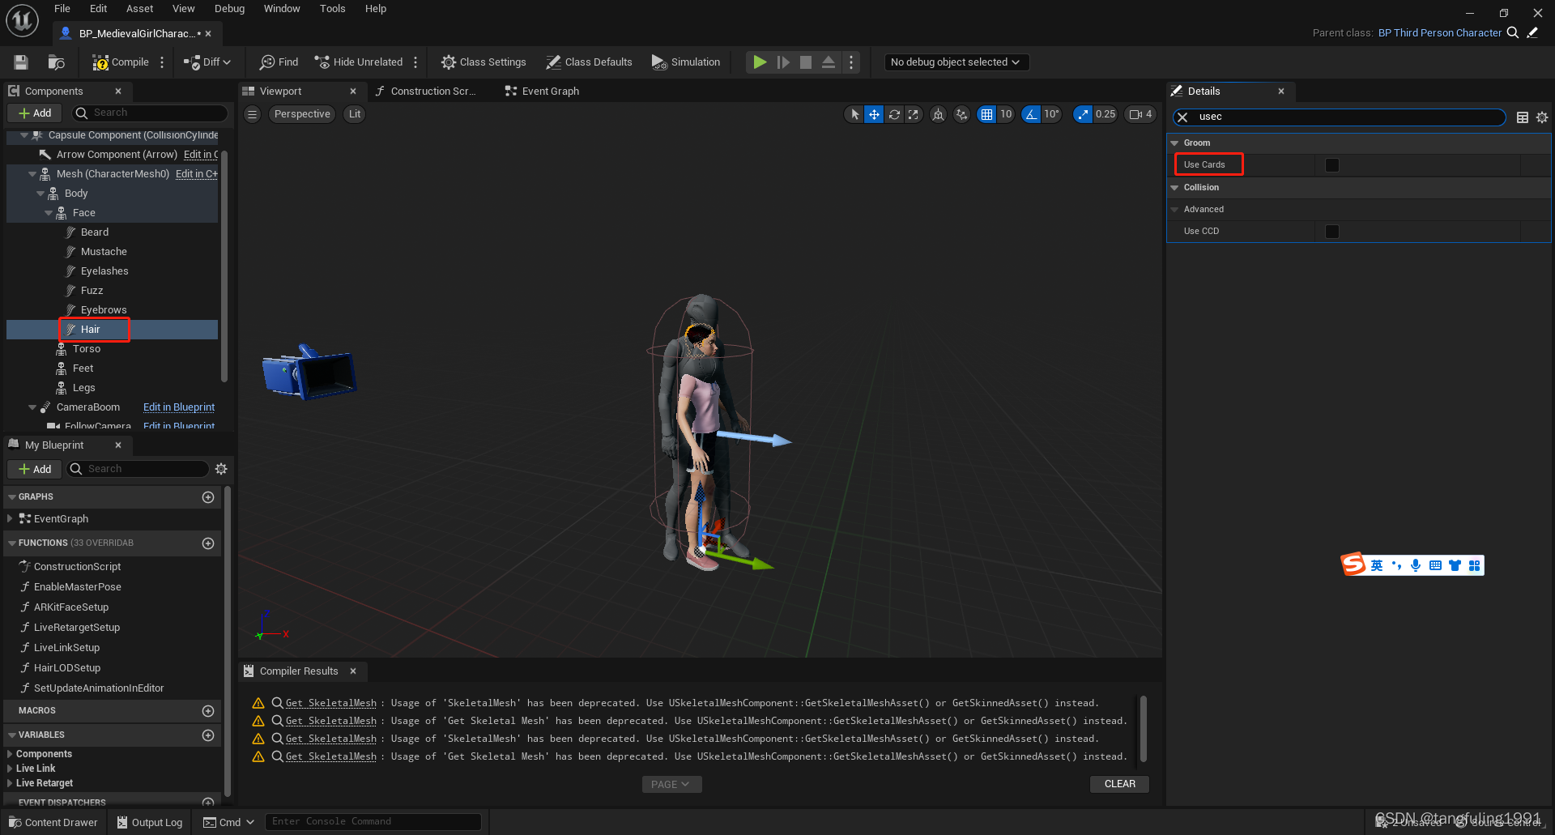Add a component in Components panel
Viewport: 1555px width, 835px height.
(35, 113)
